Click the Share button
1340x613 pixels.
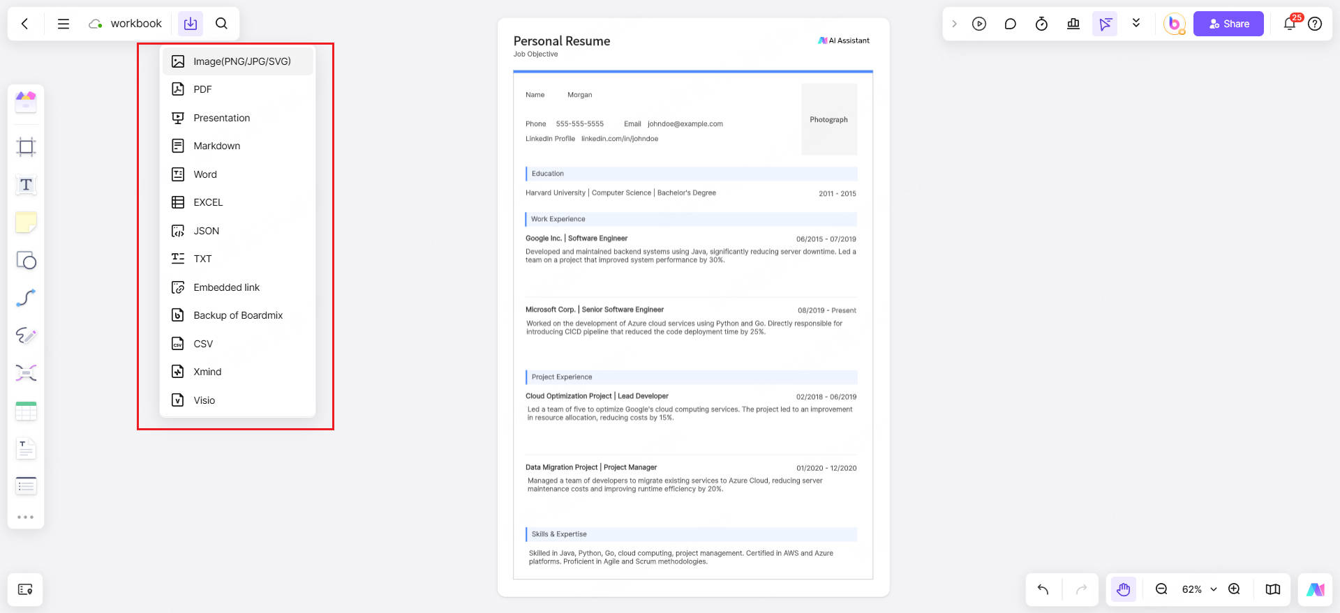(1228, 24)
